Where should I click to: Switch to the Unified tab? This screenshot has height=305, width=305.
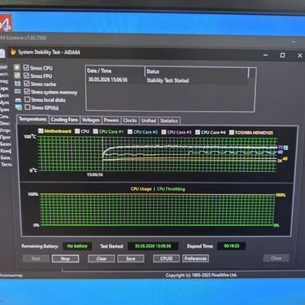[148, 121]
